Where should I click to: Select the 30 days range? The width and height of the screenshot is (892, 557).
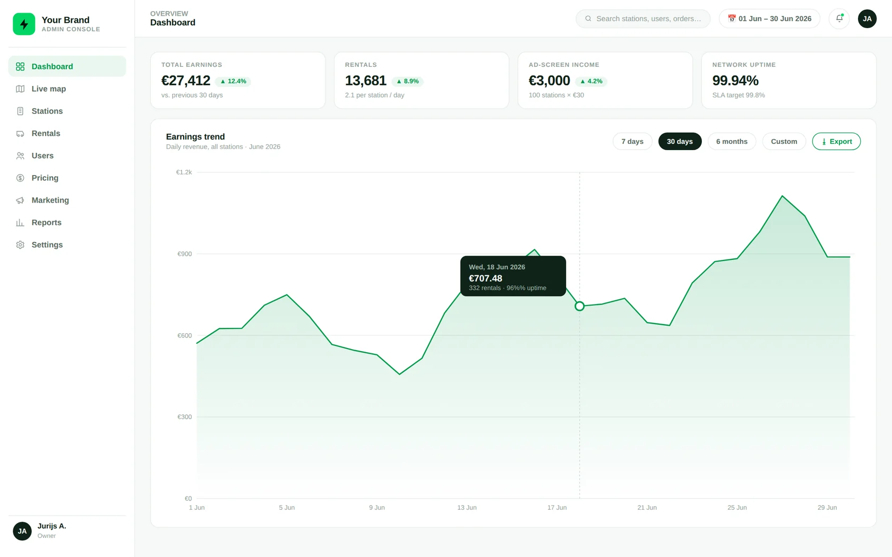click(x=680, y=142)
